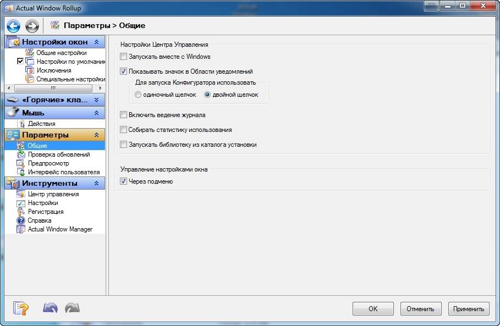
Task: Open Общие настройки in window settings
Action: click(x=62, y=53)
